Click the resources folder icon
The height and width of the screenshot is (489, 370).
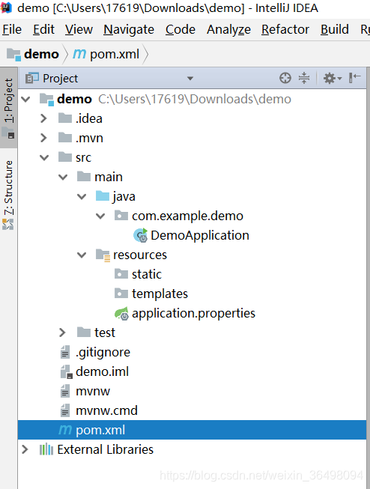coord(103,255)
